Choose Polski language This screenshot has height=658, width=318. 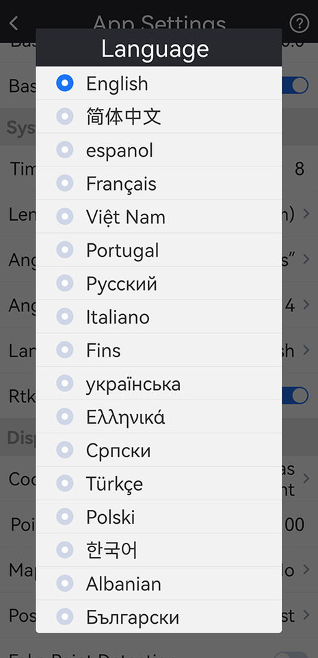click(x=159, y=517)
